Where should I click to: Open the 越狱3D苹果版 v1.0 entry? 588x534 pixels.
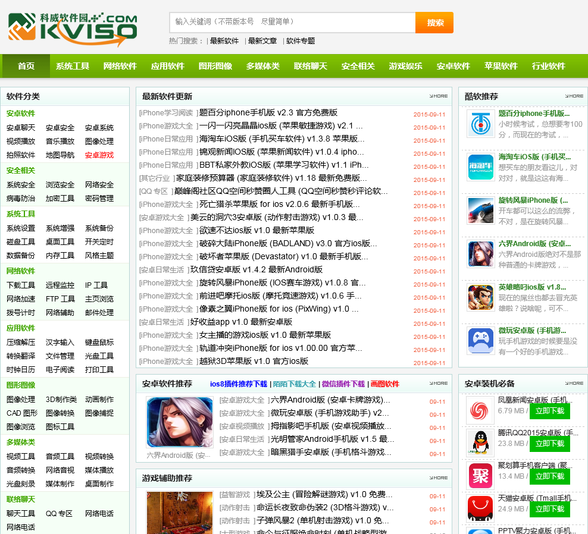pyautogui.click(x=254, y=361)
